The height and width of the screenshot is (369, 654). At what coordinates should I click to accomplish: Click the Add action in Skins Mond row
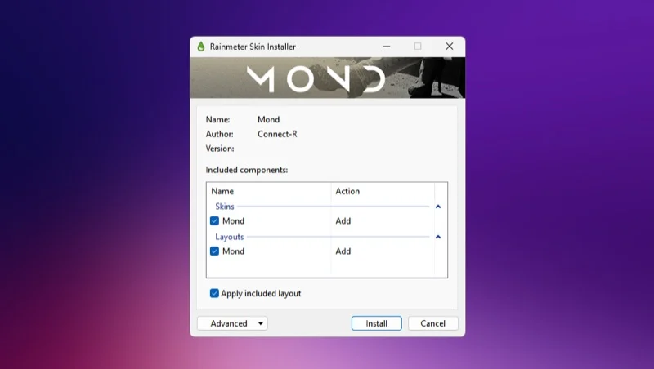(x=343, y=221)
